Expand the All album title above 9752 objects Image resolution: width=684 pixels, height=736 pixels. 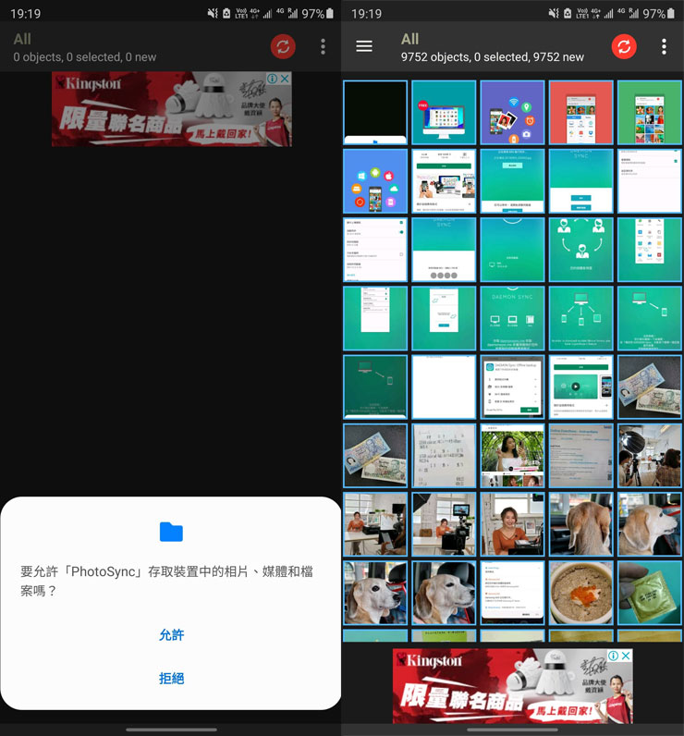click(x=410, y=39)
